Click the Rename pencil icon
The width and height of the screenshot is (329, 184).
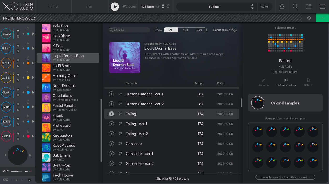263,80
